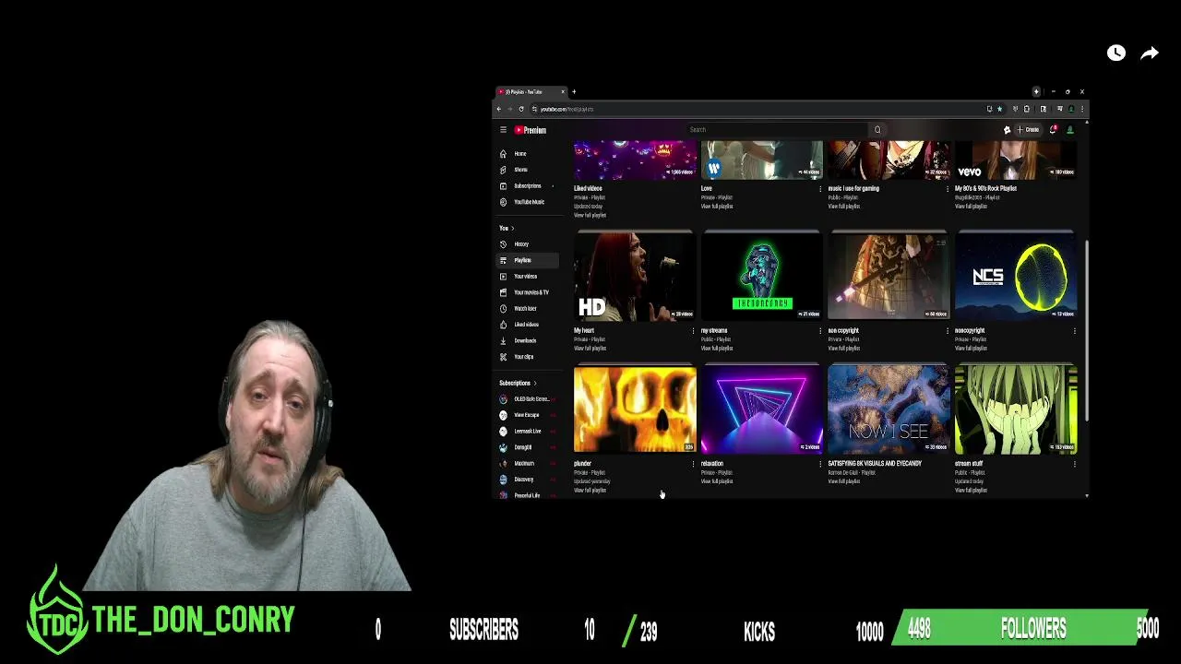Viewport: 1181px width, 664px height.
Task: Click the Create button
Action: [x=1028, y=130]
